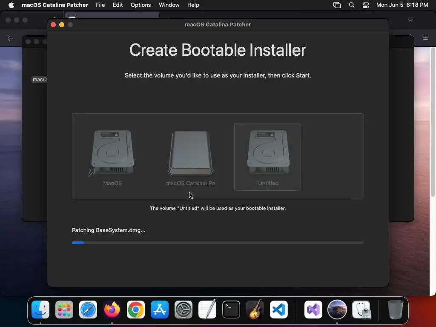Open the Window menu

coord(169,5)
